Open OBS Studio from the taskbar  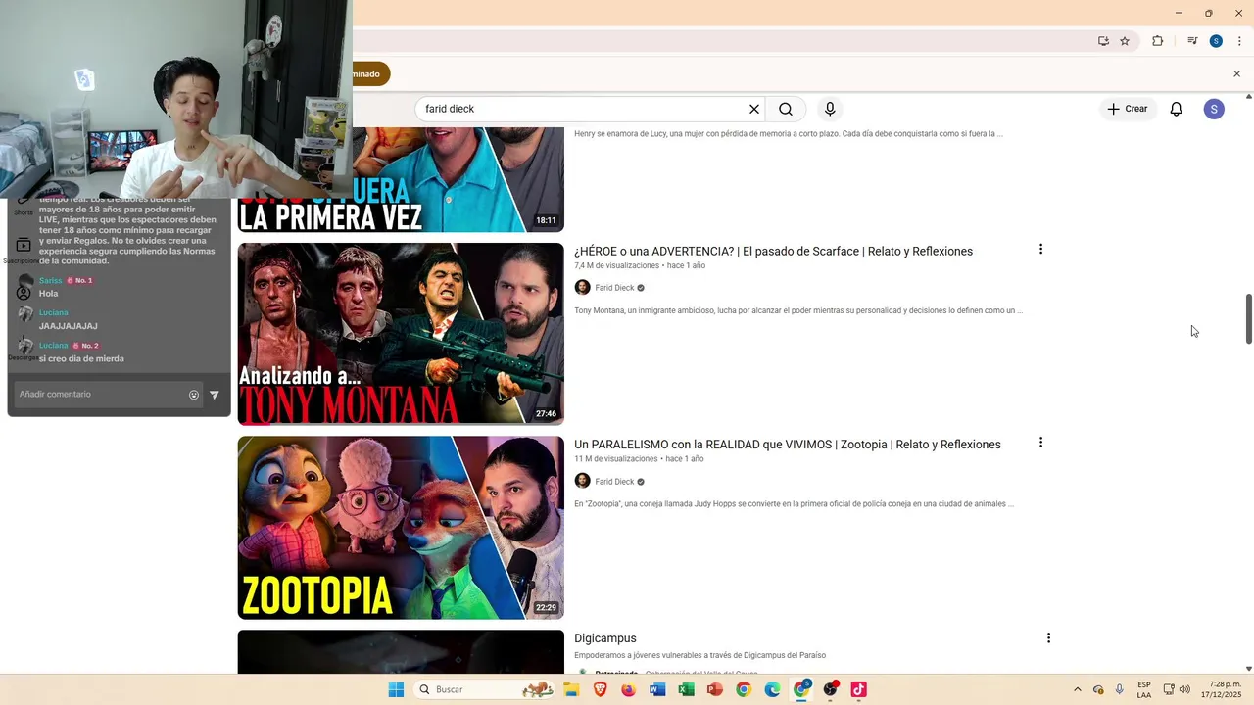830,689
